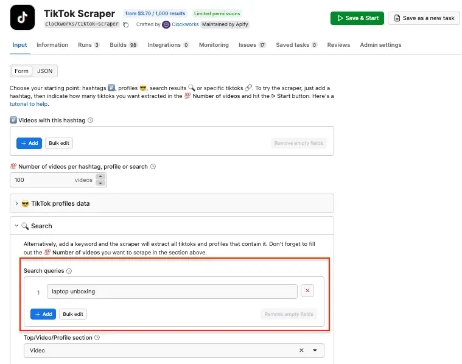Image resolution: width=462 pixels, height=364 pixels.
Task: Remove the laptop unboxing search query
Action: (307, 291)
